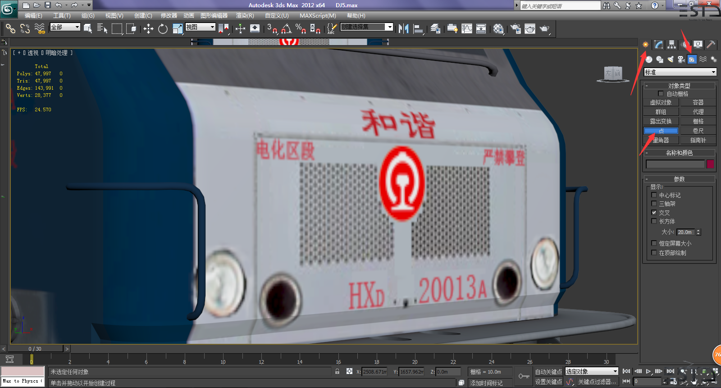
Task: Click Edit Named Selection Sets icon
Action: point(331,29)
